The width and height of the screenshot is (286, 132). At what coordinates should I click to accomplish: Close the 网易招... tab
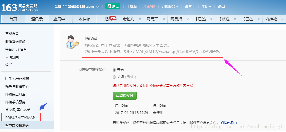point(187,19)
